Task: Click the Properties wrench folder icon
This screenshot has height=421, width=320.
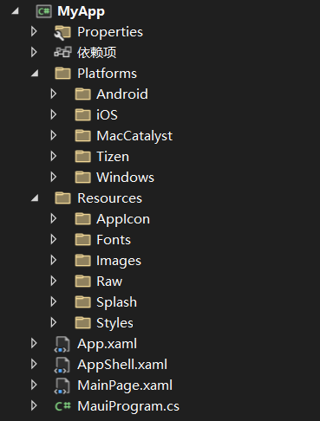Action: pos(62,32)
